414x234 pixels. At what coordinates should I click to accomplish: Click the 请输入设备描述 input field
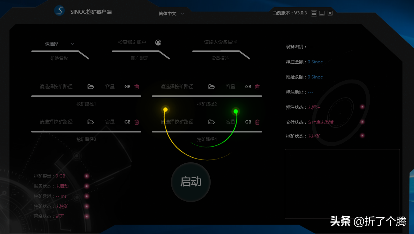click(x=220, y=42)
